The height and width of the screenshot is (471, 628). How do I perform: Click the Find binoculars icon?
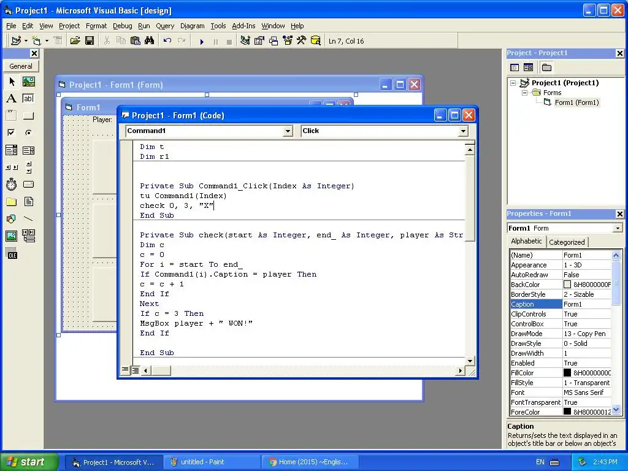click(150, 41)
